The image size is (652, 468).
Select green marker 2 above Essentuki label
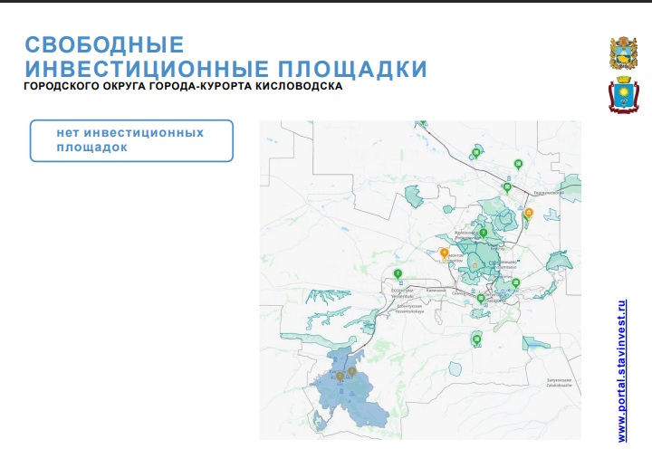(398, 274)
